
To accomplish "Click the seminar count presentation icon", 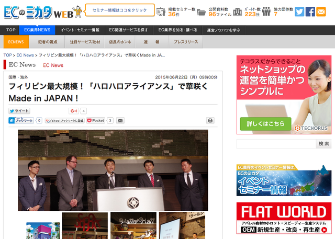I will pyautogui.click(x=161, y=12).
